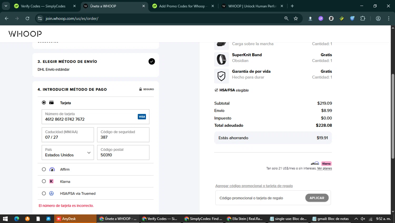Click the SuperKnit Band product thumbnail
This screenshot has height=223, width=395.
pyautogui.click(x=221, y=59)
